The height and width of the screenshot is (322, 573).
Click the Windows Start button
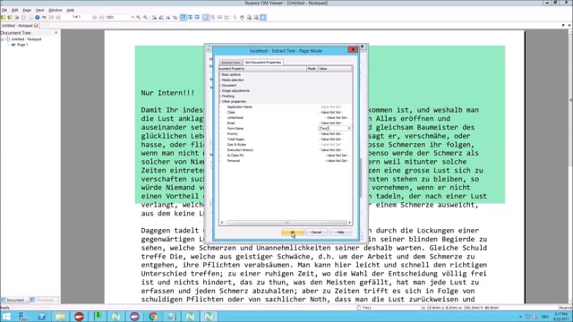[x=6, y=316]
